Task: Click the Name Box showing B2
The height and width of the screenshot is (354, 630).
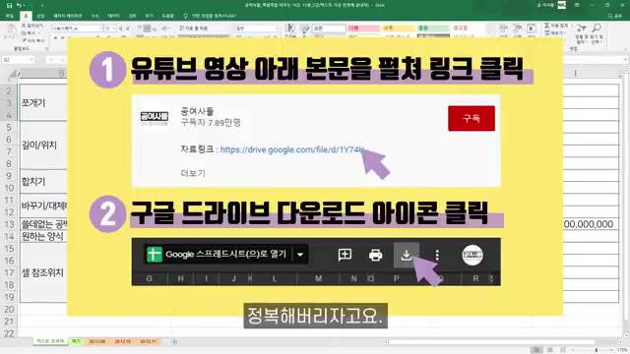Action: click(18, 60)
